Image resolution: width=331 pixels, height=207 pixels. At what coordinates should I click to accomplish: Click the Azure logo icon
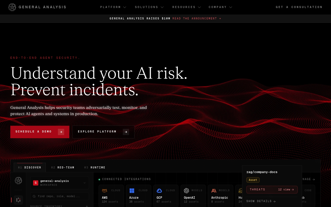132,191
